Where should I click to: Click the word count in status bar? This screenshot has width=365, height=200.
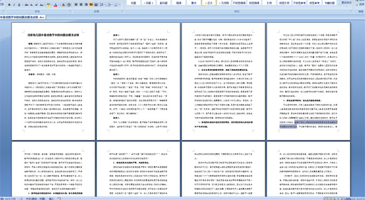point(8,198)
